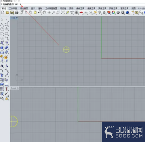Screen dimensions: 145x142
Task: Click the Top viewport title label
Action: (x=13, y=18)
